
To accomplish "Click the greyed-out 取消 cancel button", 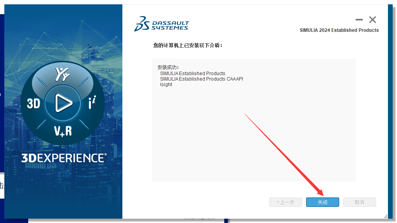I will click(x=359, y=202).
